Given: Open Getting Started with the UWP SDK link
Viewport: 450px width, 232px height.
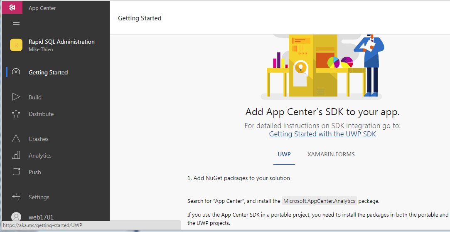Looking at the screenshot, I should (322, 134).
